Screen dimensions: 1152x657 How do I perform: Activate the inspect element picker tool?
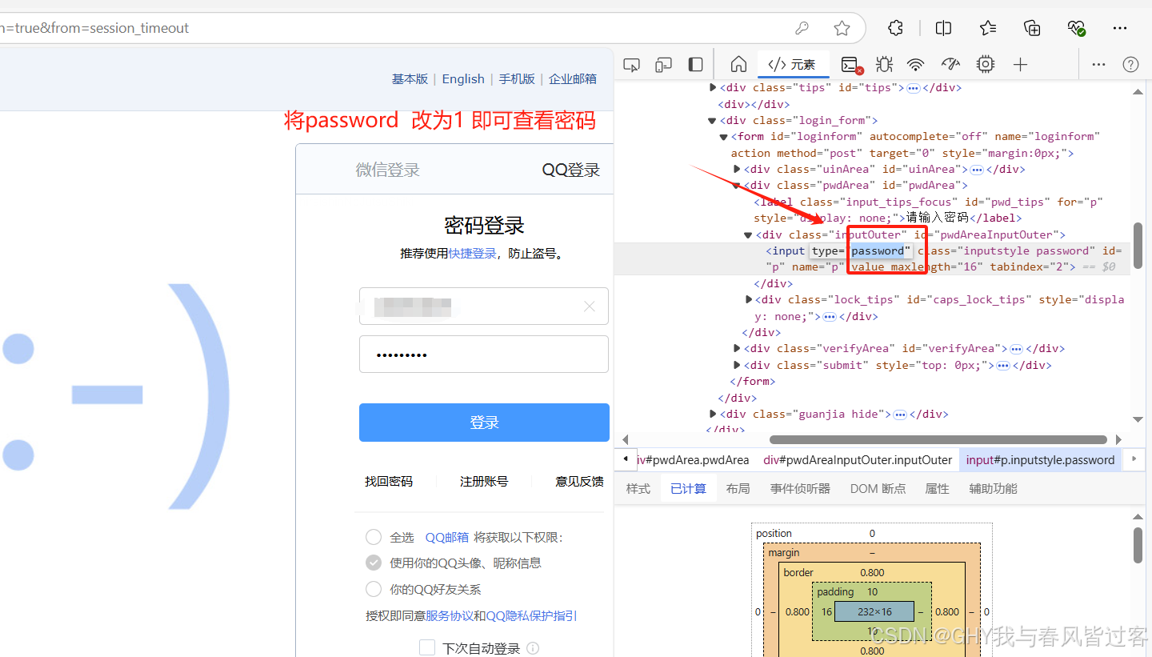coord(631,65)
